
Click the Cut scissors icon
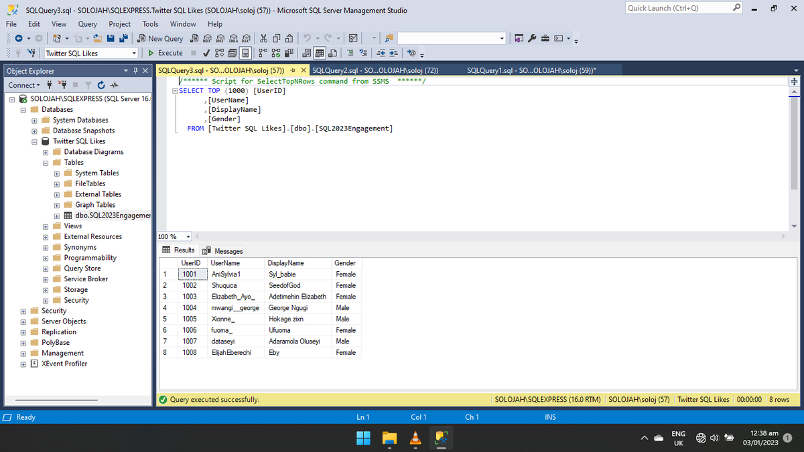tap(263, 39)
